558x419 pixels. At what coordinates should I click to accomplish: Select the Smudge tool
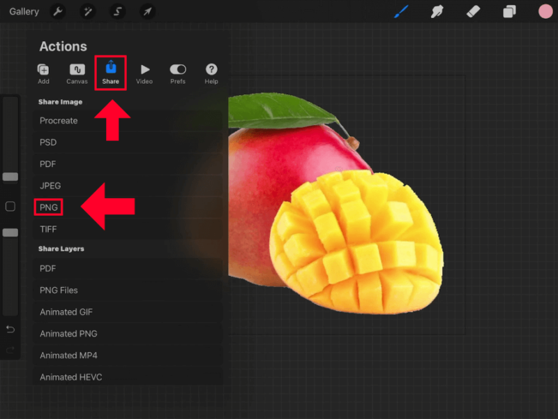[x=437, y=11]
